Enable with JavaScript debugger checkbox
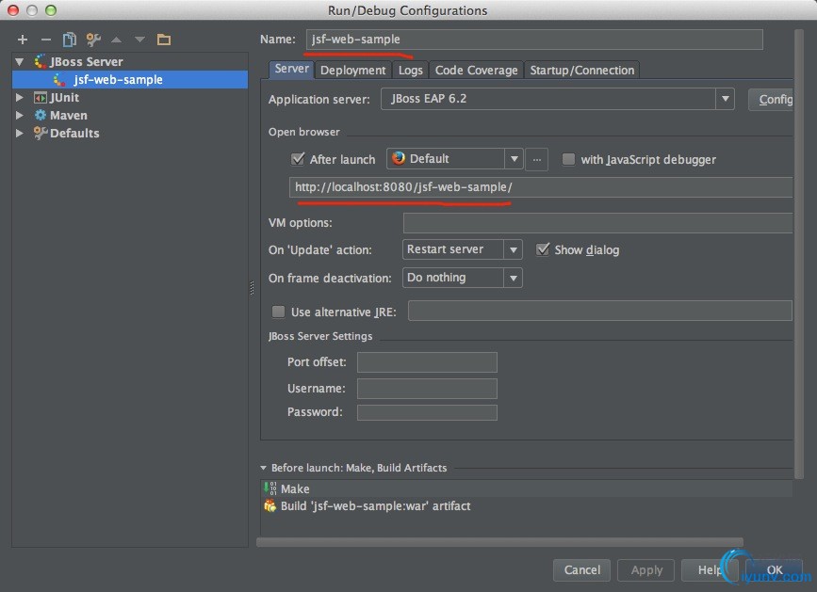This screenshot has height=592, width=817. tap(568, 159)
